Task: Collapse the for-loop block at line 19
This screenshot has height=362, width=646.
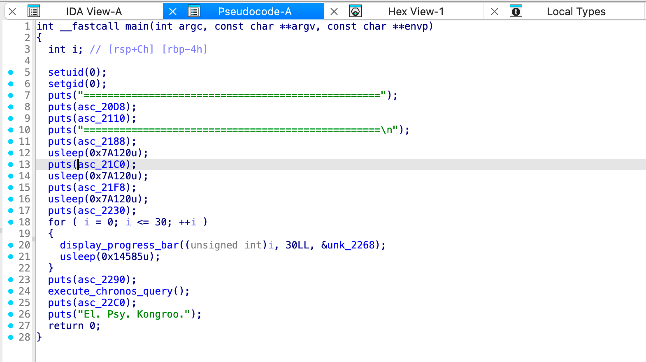Action: tap(34, 238)
